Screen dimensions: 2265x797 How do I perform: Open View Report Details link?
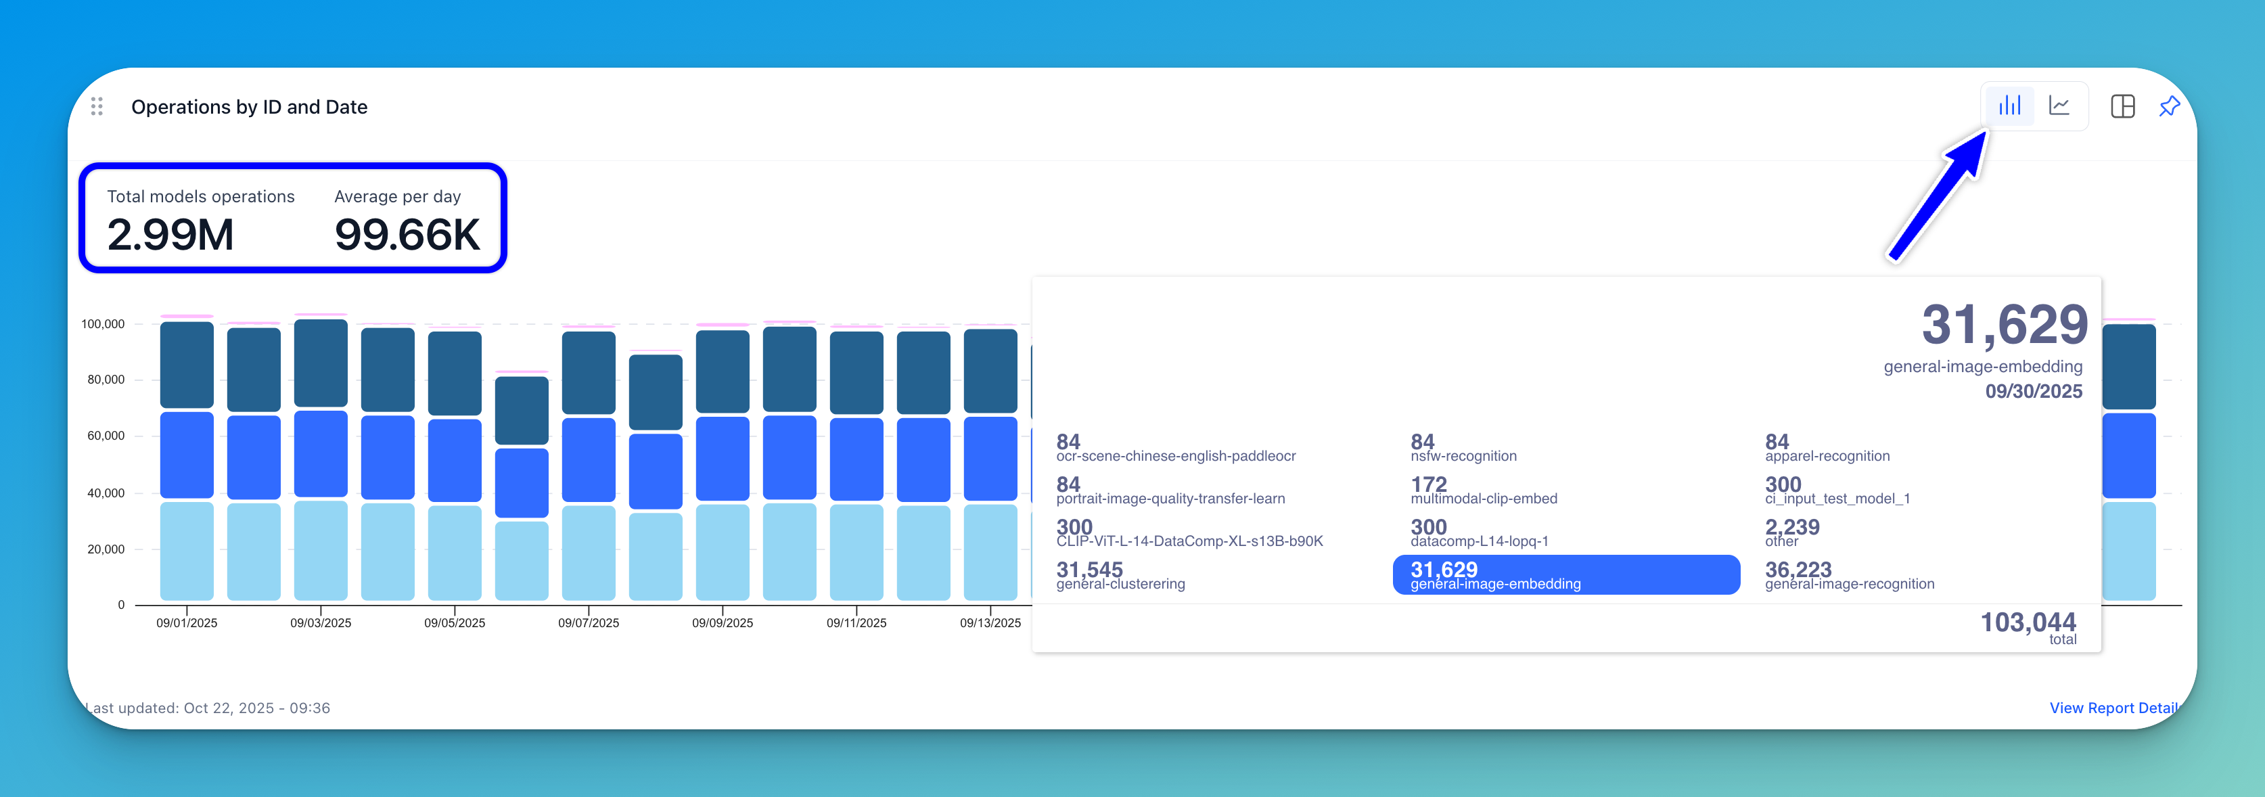[x=2113, y=708]
